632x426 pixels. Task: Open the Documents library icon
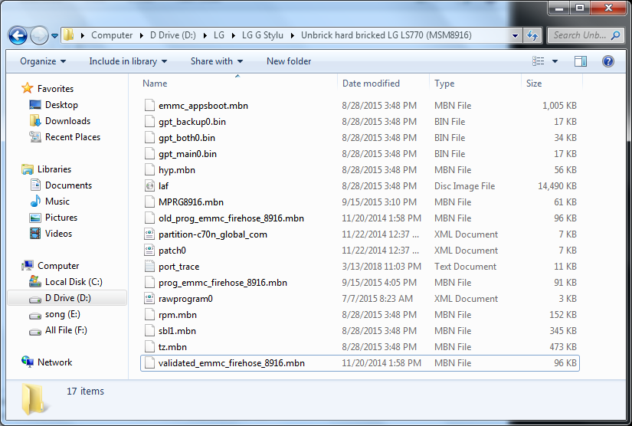pyautogui.click(x=35, y=185)
